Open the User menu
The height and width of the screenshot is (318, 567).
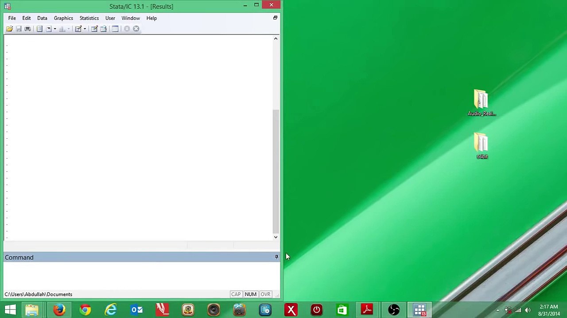tap(110, 18)
